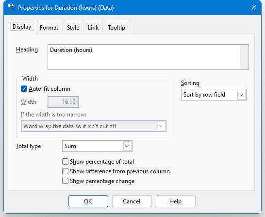Close the Properties dialog with X
The width and height of the screenshot is (265, 217).
(x=254, y=7)
